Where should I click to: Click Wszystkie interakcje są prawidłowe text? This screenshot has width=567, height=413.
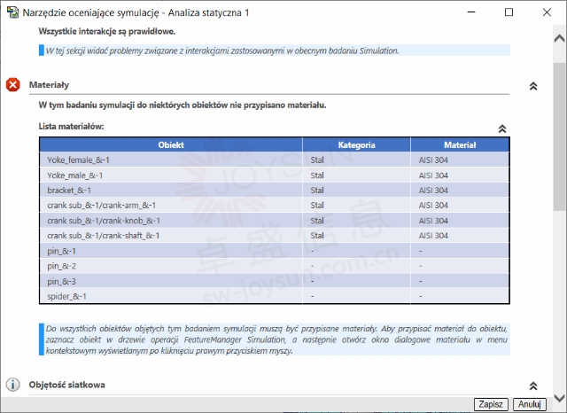[x=107, y=32]
